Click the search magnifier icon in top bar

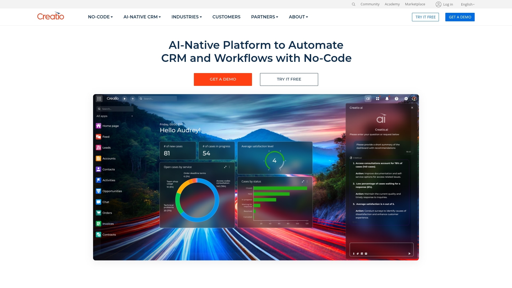[353, 4]
